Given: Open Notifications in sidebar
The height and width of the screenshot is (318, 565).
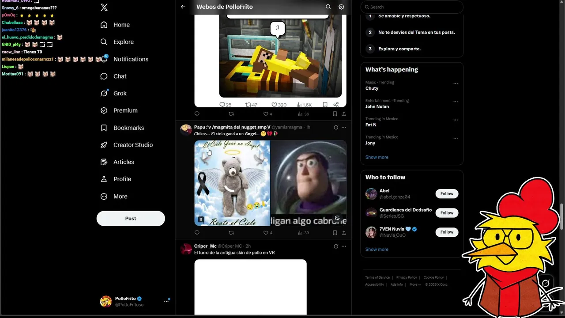Looking at the screenshot, I should point(124,59).
